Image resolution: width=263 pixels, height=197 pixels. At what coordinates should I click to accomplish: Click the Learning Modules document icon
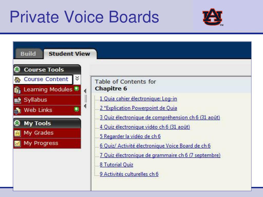coord(17,90)
